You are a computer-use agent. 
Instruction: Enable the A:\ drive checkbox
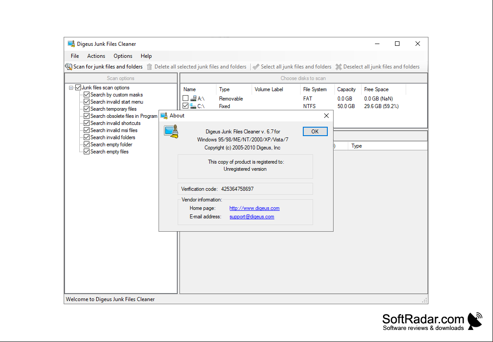click(186, 98)
